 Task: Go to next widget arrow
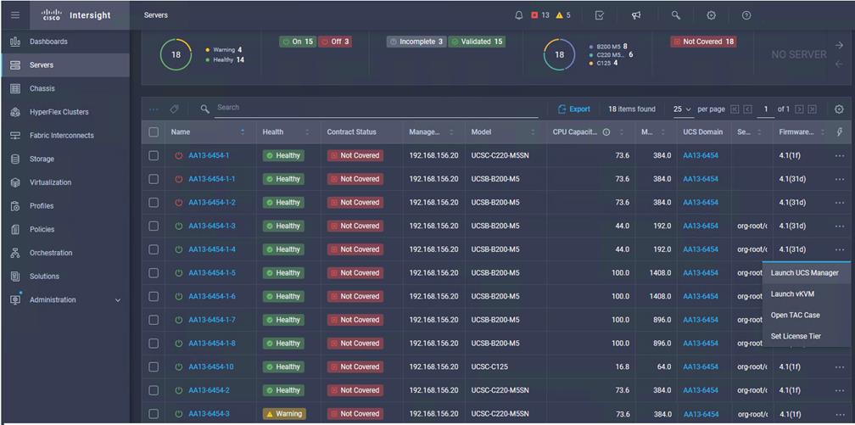tap(839, 46)
